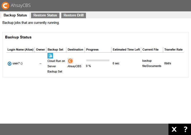Click the Cloud Run on Server backup set name
The image size is (191, 135).
point(56,66)
